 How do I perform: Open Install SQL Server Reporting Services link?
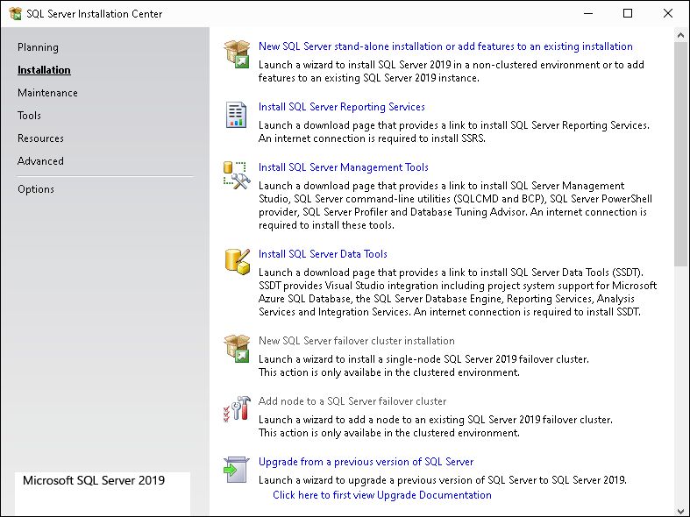click(x=341, y=107)
